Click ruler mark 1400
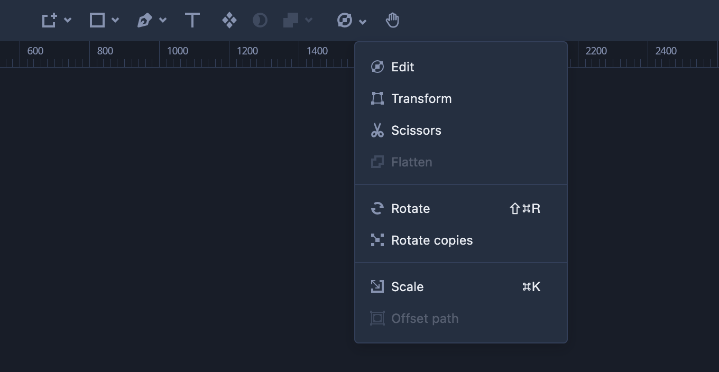Viewport: 719px width, 372px height. tap(317, 51)
